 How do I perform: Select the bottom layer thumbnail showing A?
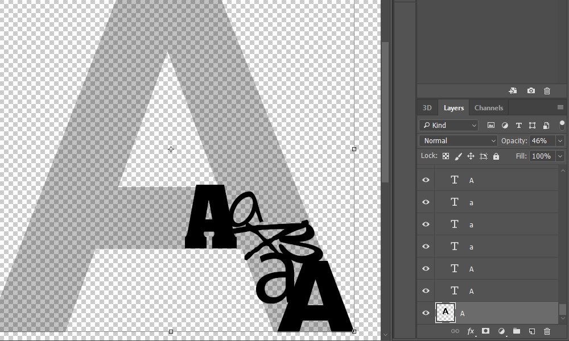446,313
